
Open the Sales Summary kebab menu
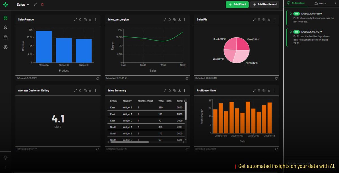pos(185,90)
